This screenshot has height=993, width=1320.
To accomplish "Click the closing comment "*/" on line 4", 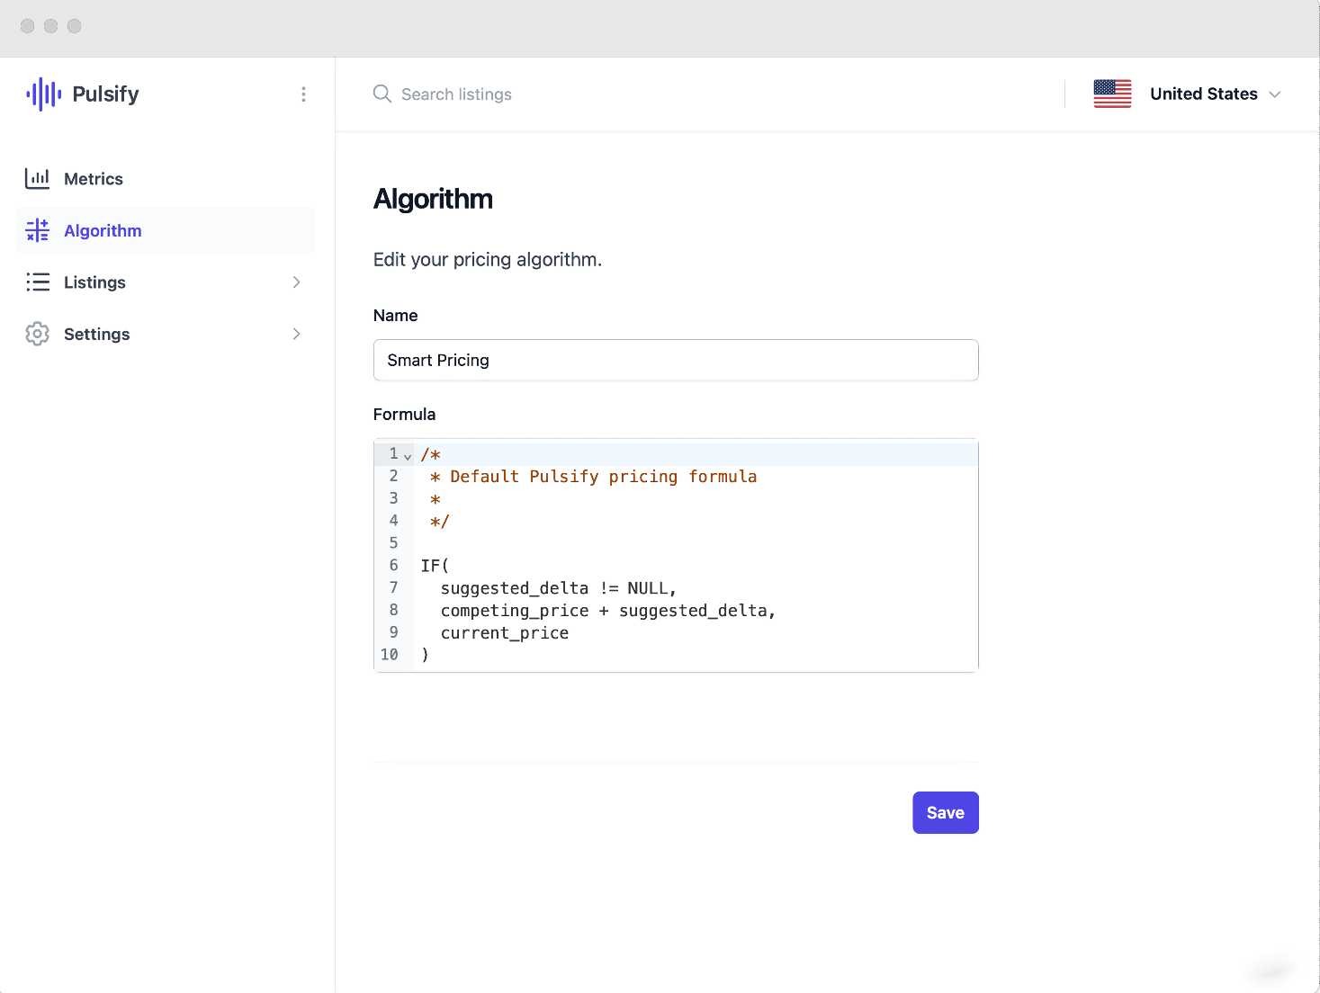I will (440, 521).
